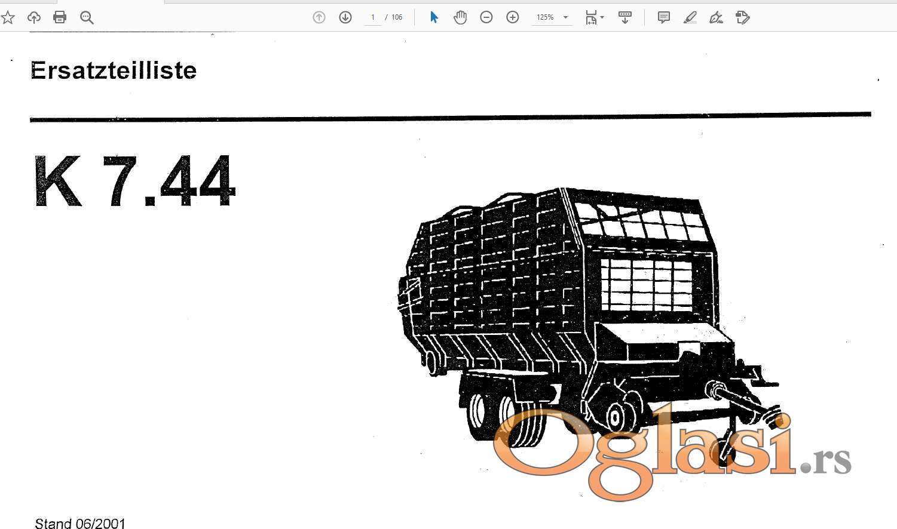Choose the selection arrow tool
The width and height of the screenshot is (897, 529).
coord(434,17)
